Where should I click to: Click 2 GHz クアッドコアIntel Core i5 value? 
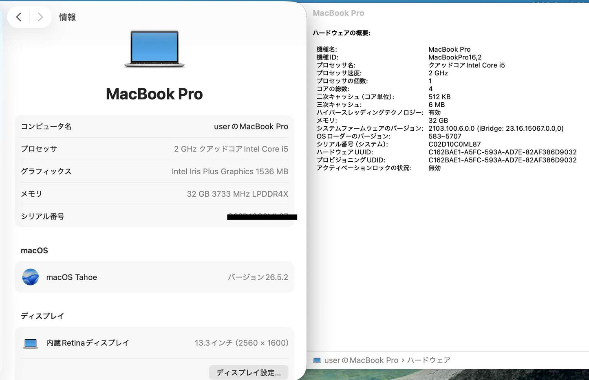(x=231, y=149)
